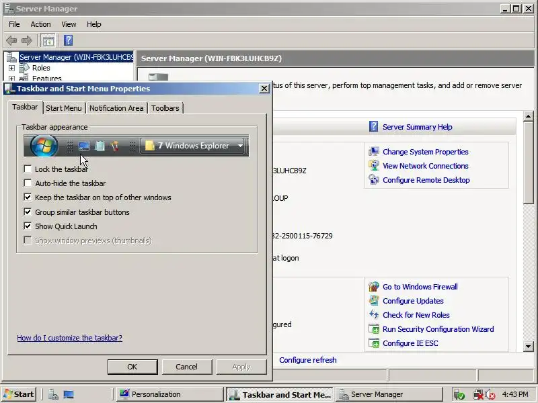
Task: Enable Auto-hide the taskbar checkbox
Action: (28, 183)
